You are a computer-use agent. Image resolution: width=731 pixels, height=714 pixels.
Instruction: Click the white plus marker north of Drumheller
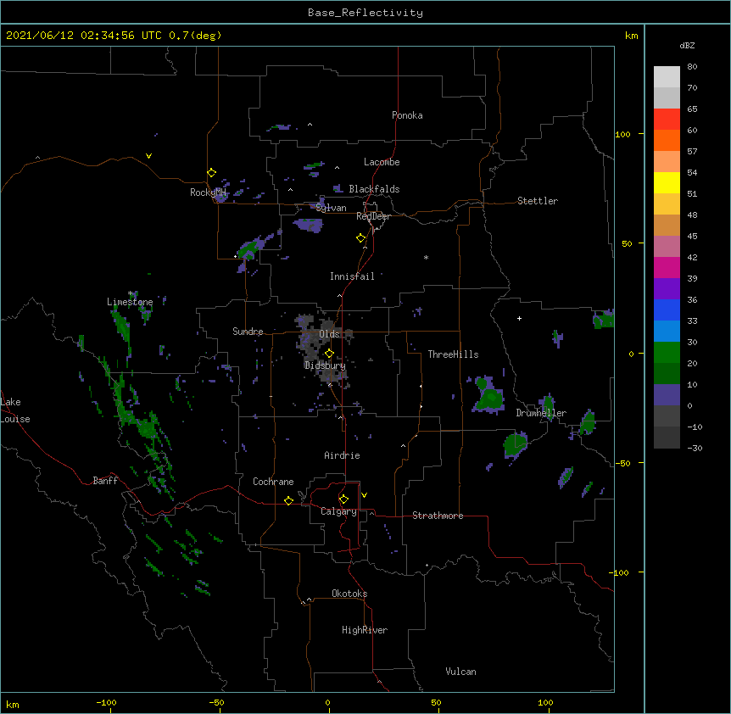coord(519,318)
